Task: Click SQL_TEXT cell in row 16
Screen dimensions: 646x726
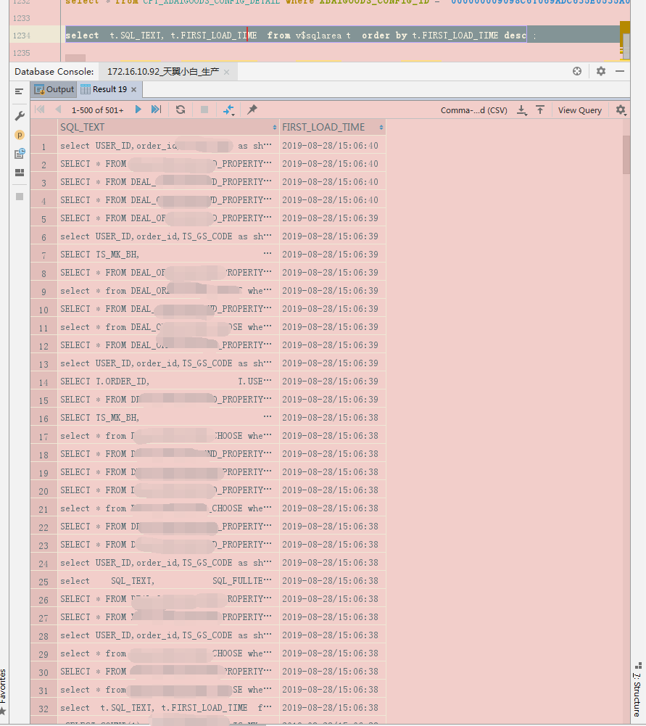Action: point(168,418)
